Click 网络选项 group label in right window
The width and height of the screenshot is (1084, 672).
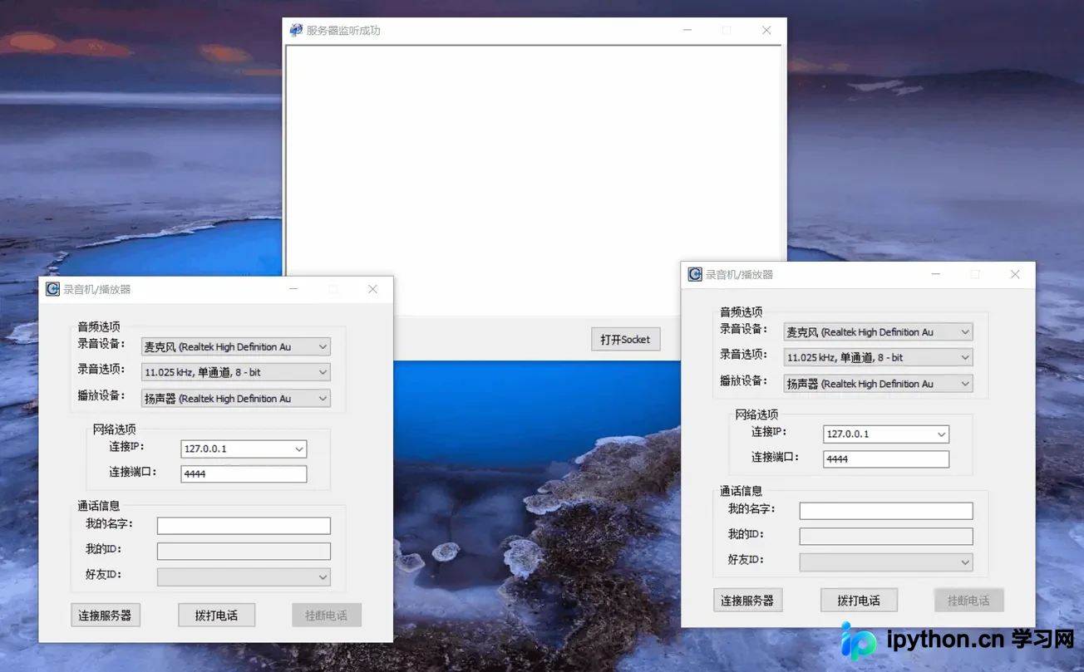pyautogui.click(x=756, y=414)
